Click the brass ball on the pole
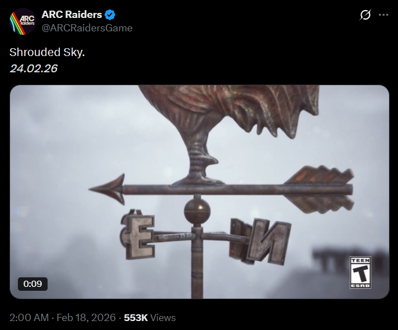 click(197, 211)
